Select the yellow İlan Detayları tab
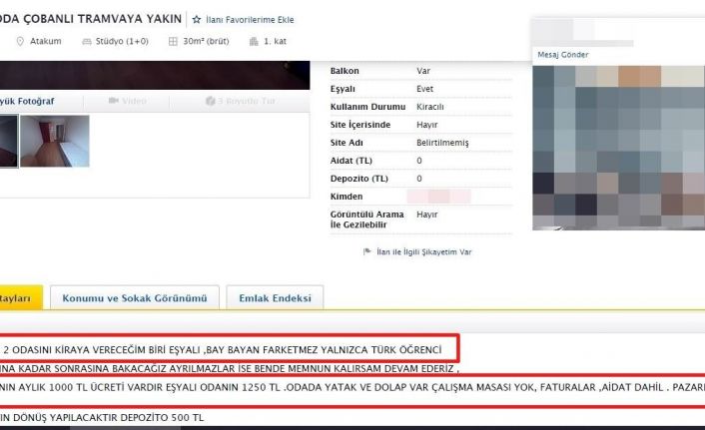Screen dimensions: 705x430 [21, 298]
